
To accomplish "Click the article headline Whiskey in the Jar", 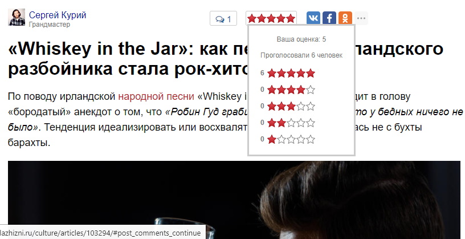I will (x=226, y=59).
